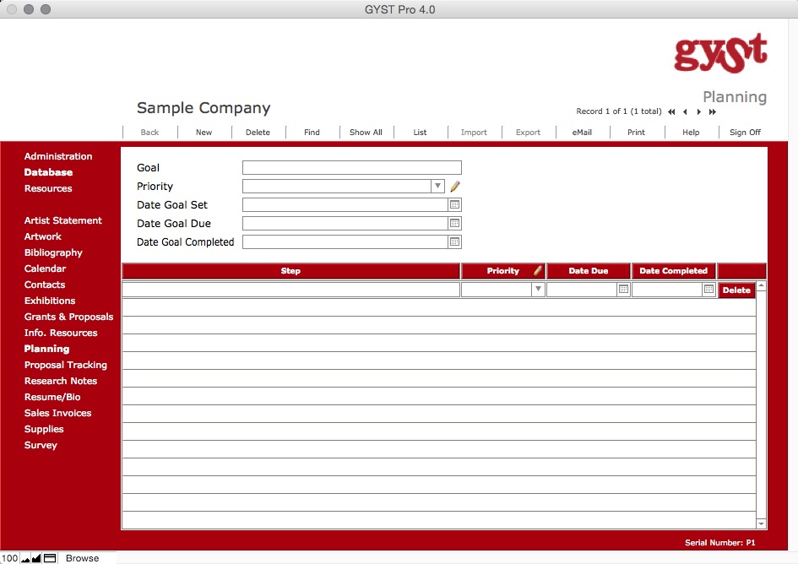Click scroll down arrow of steps list
The height and width of the screenshot is (564, 798).
tap(762, 523)
